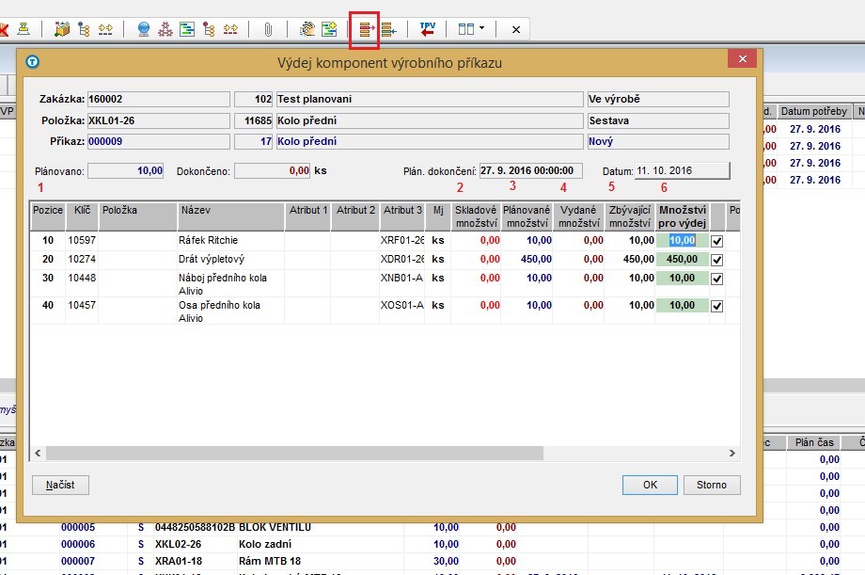Image resolution: width=865 pixels, height=575 pixels.
Task: Click the Množství pro výdej column header
Action: coord(683,216)
